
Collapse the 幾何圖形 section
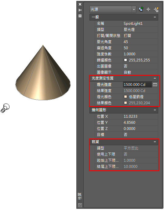click(155, 110)
